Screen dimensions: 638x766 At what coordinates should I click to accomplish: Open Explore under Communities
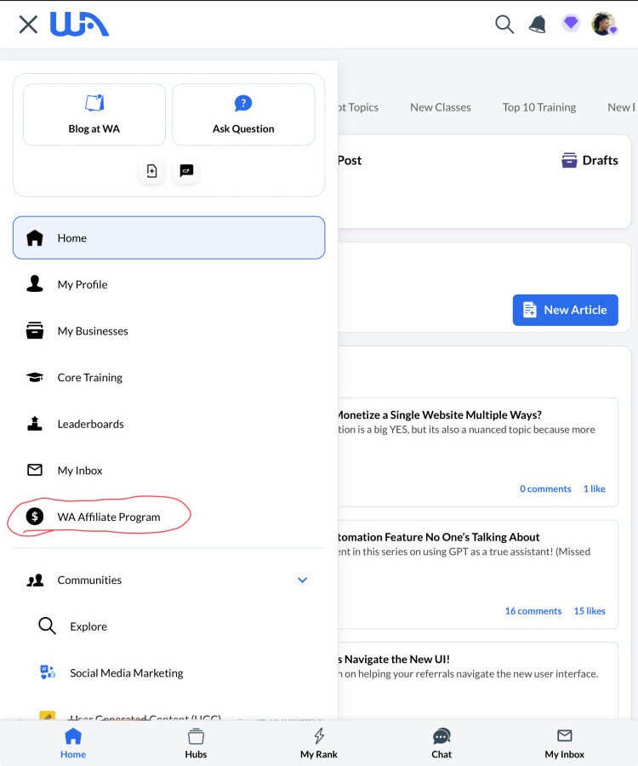tap(88, 626)
